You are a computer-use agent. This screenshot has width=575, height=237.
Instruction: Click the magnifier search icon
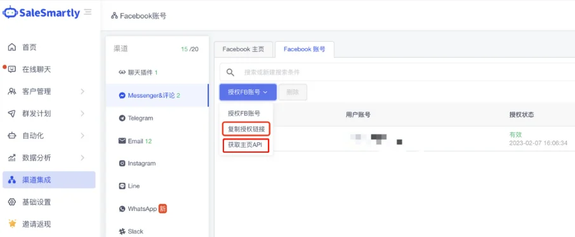(230, 72)
